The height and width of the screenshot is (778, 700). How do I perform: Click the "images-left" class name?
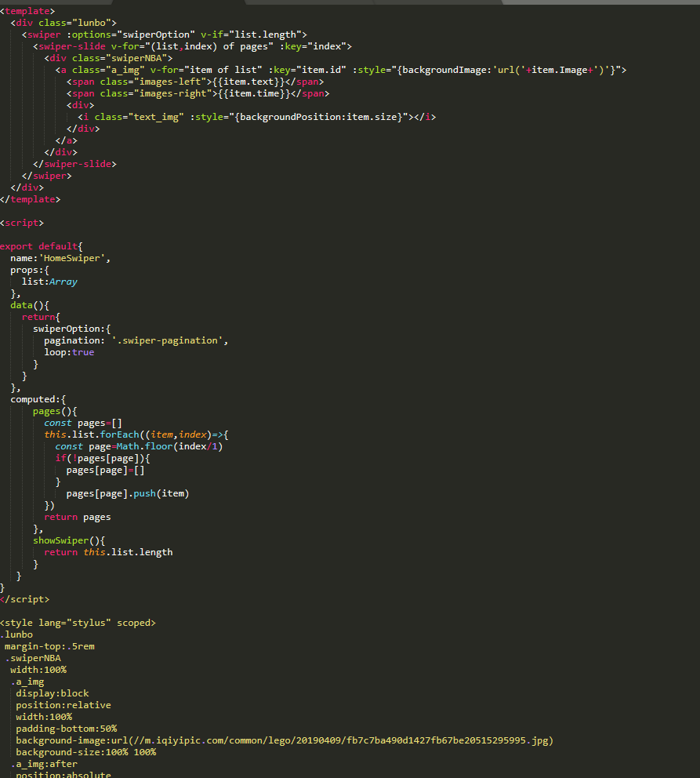[170, 82]
